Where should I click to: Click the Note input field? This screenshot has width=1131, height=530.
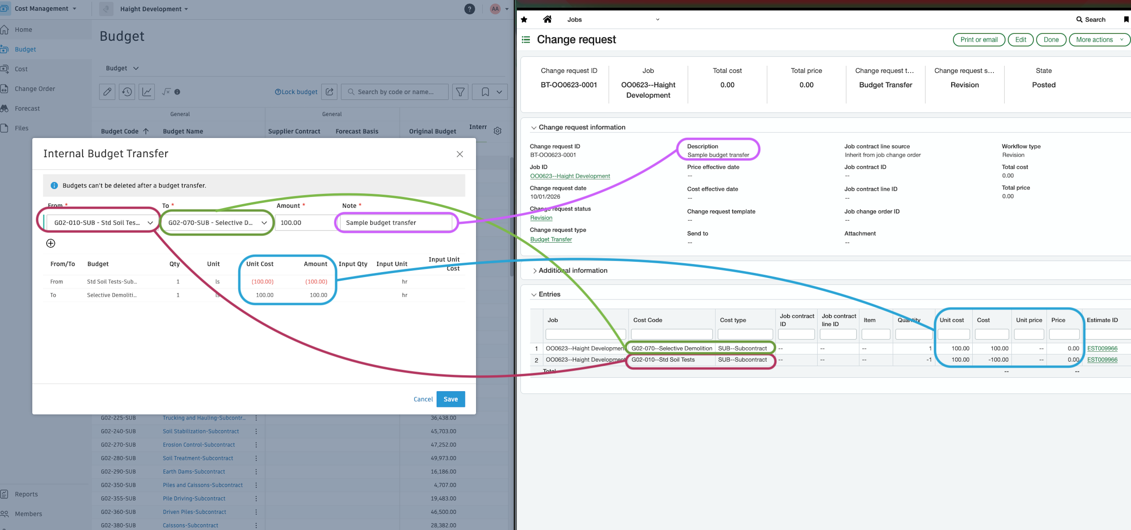pos(396,222)
